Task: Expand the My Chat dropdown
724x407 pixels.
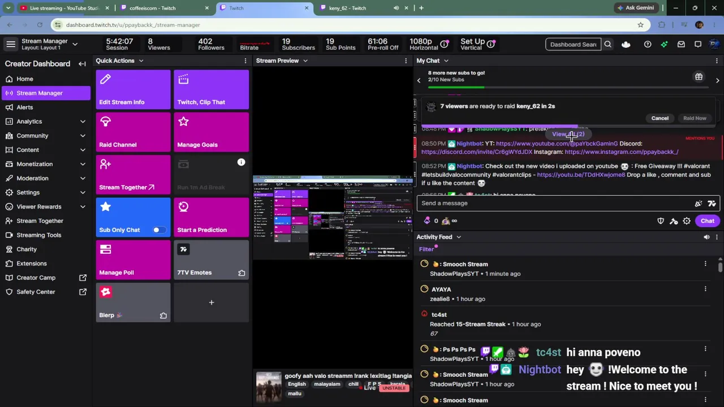Action: [446, 61]
